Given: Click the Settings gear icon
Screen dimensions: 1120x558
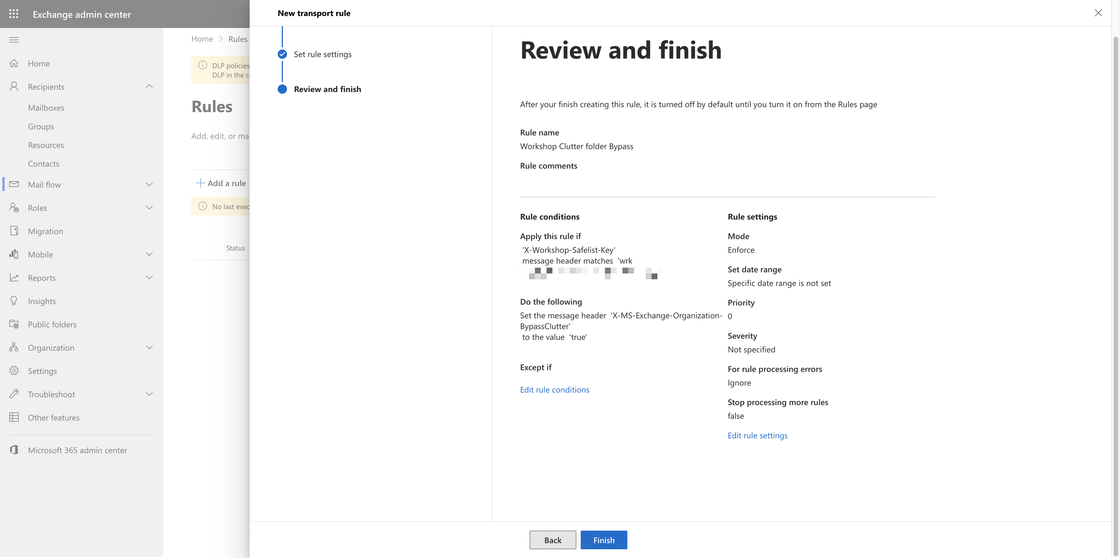Looking at the screenshot, I should point(14,371).
